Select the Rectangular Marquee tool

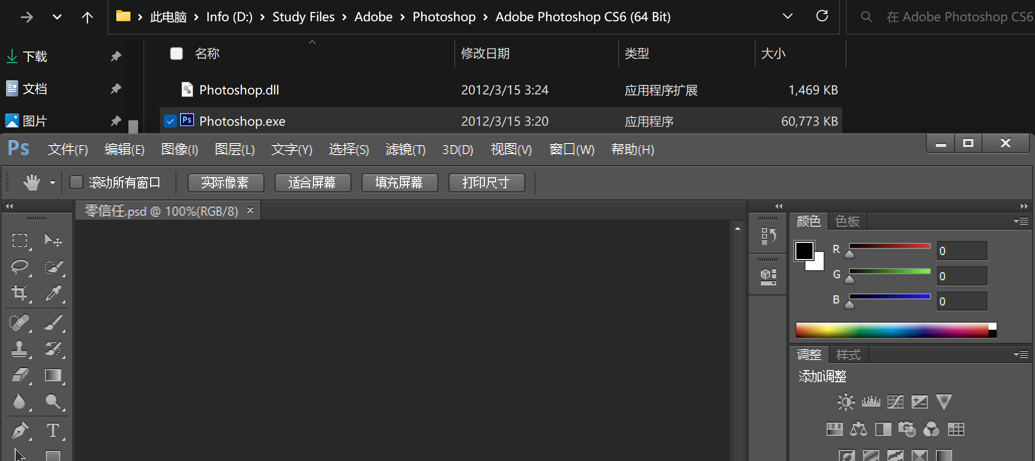(20, 240)
